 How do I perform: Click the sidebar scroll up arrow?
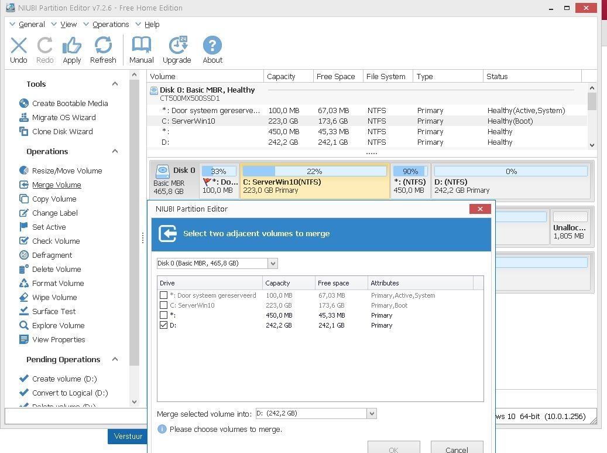pyautogui.click(x=134, y=75)
